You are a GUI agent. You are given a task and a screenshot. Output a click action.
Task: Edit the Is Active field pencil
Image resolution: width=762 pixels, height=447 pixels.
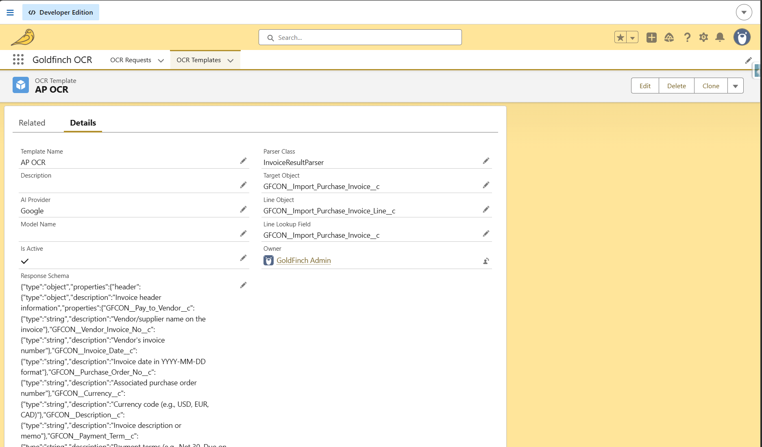(x=243, y=258)
